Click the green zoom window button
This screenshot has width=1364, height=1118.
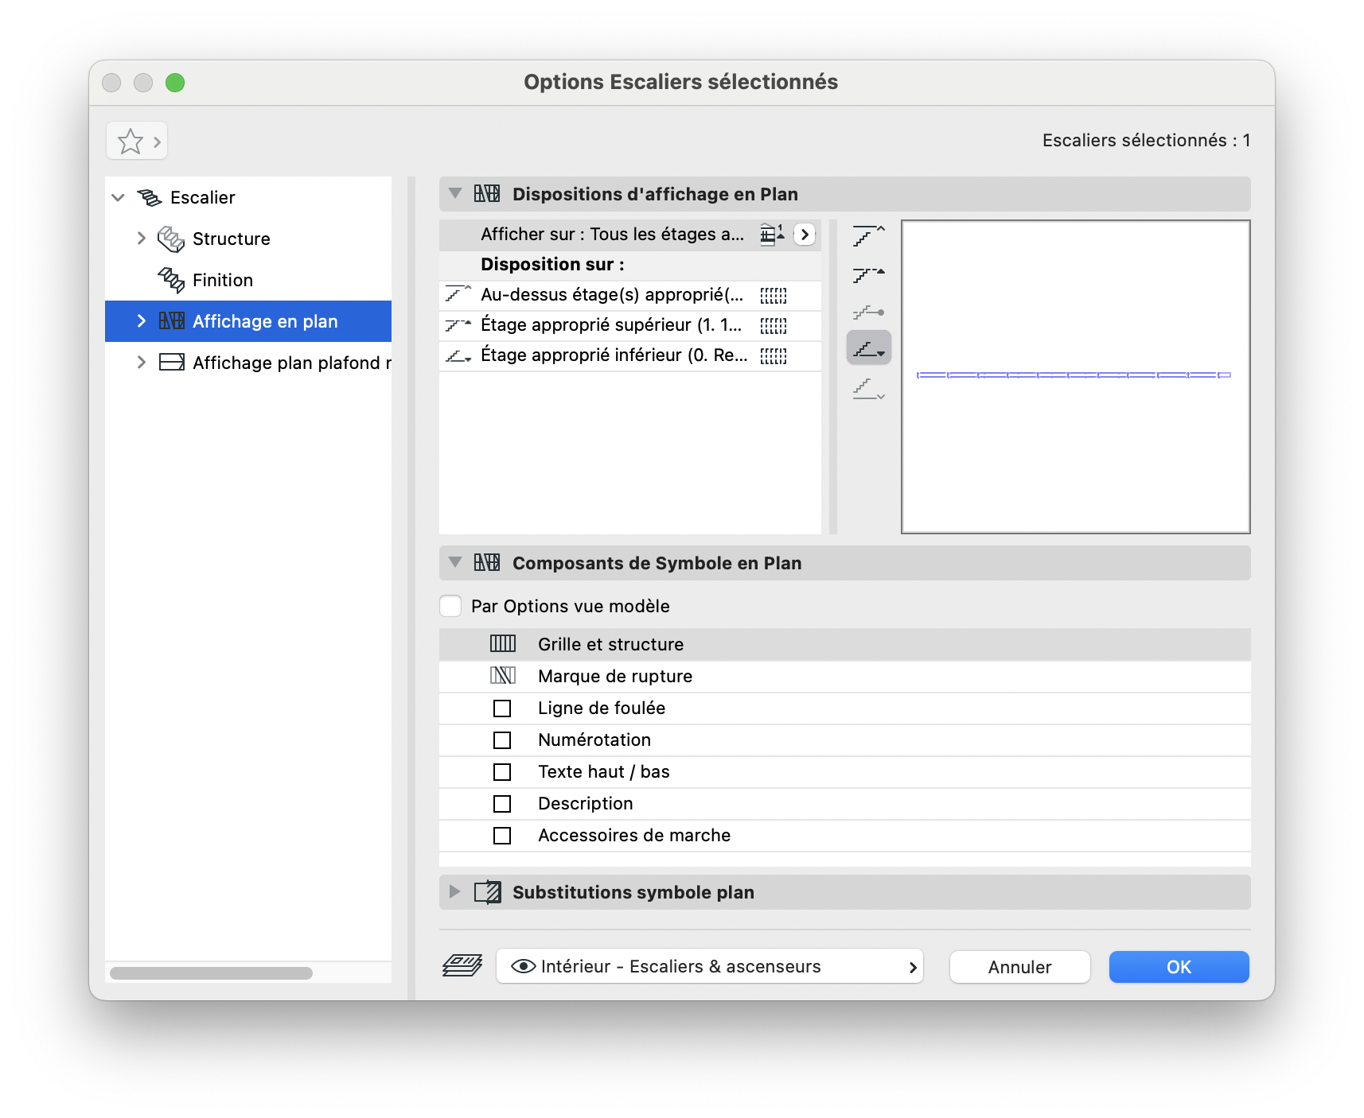[175, 83]
